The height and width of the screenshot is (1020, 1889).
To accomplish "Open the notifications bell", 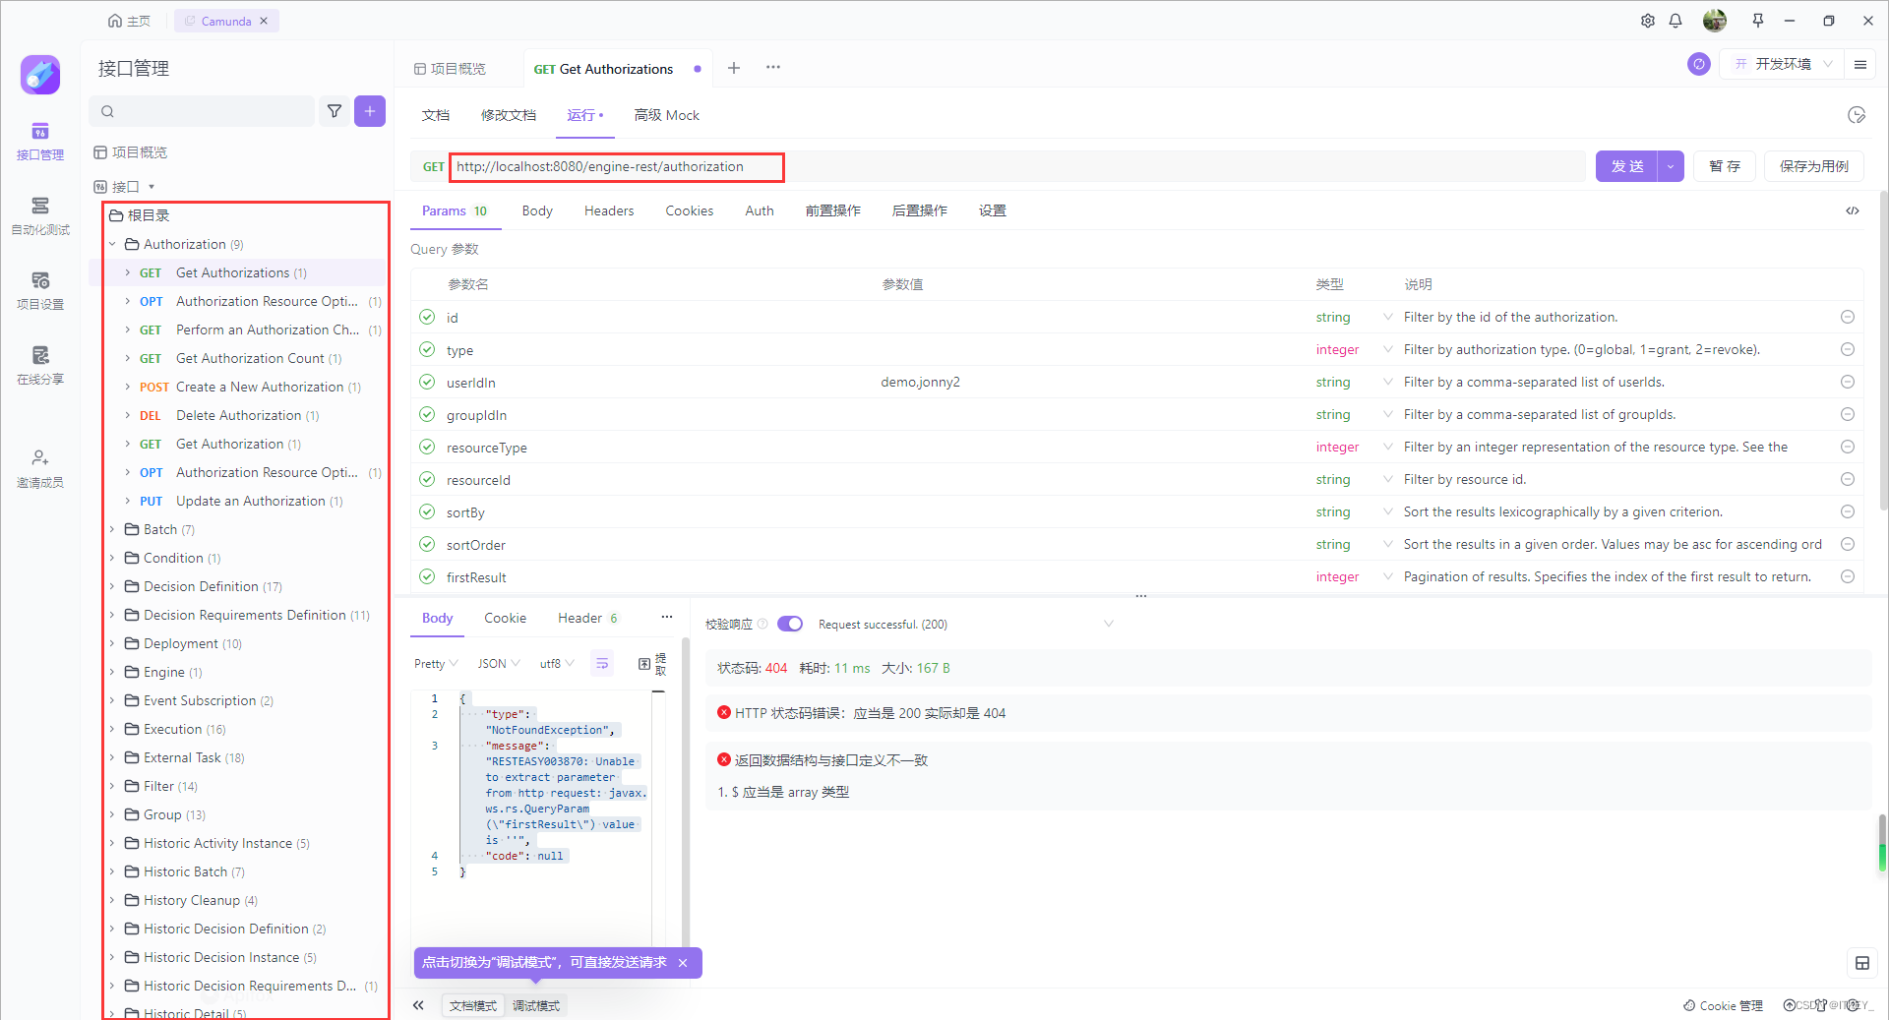I will click(1676, 21).
